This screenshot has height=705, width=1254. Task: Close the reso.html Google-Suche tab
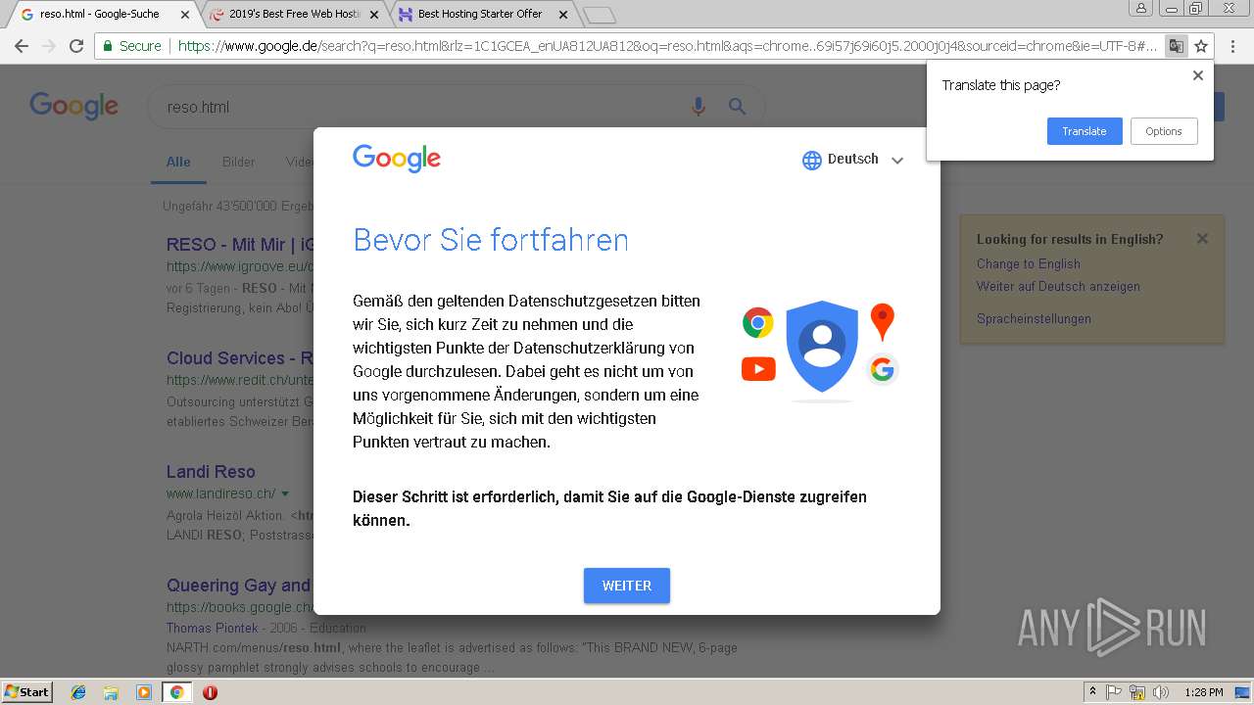[184, 15]
